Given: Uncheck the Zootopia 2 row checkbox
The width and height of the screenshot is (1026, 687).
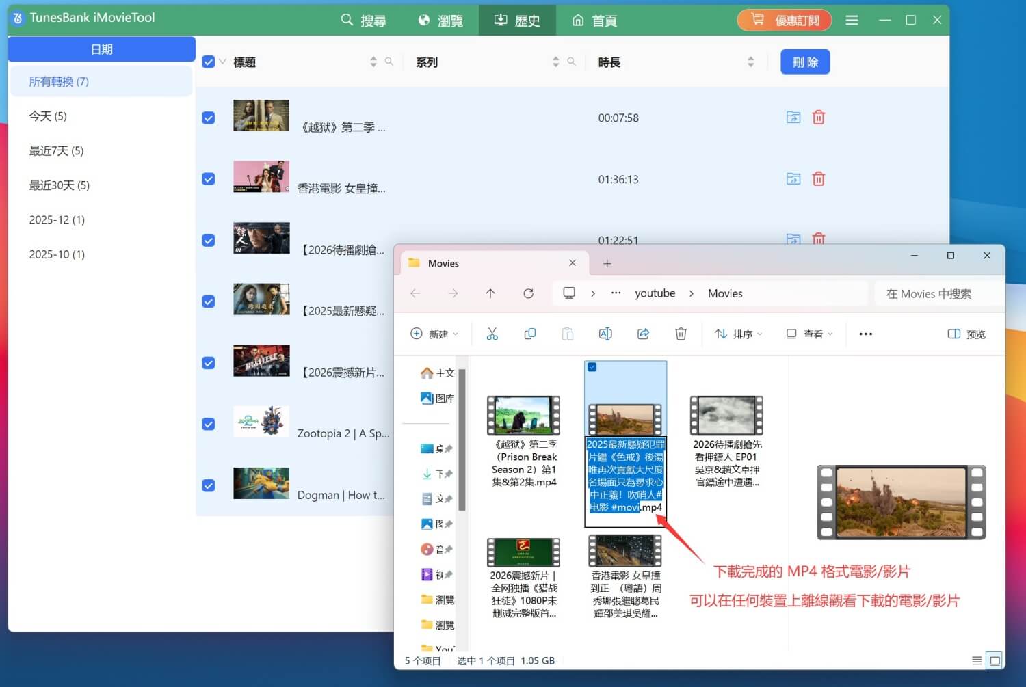Looking at the screenshot, I should tap(208, 424).
